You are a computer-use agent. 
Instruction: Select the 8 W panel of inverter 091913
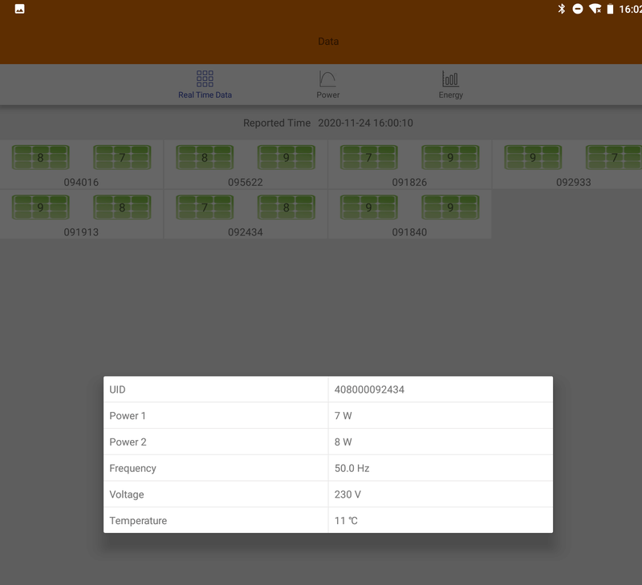pos(122,208)
